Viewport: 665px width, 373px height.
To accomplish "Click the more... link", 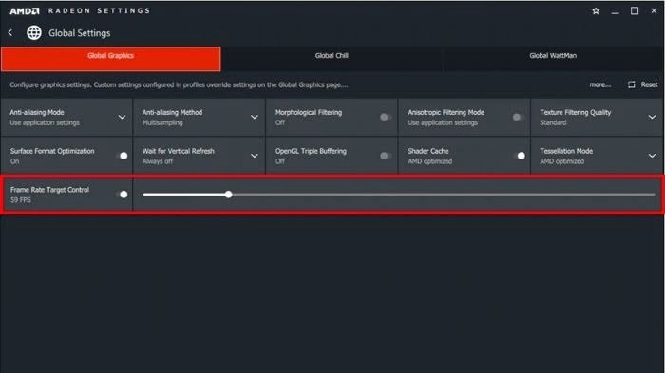I will click(600, 84).
